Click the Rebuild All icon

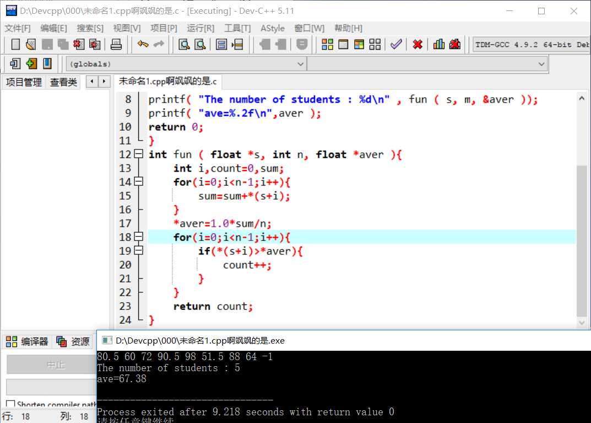coord(375,45)
